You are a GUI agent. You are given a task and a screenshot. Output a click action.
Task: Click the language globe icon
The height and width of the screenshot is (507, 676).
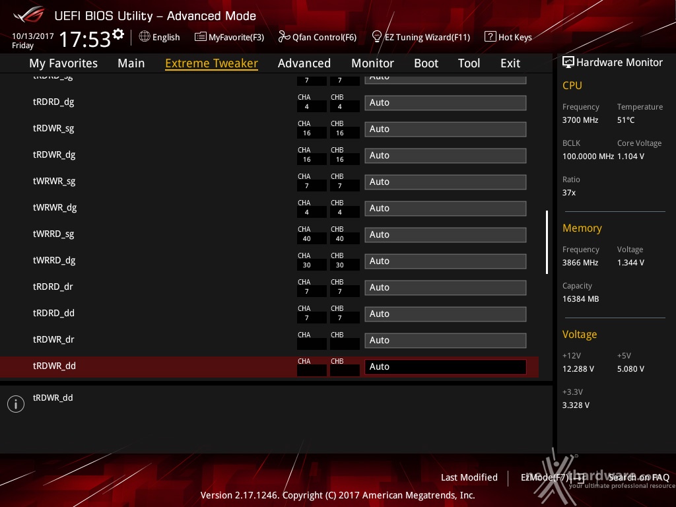point(145,37)
